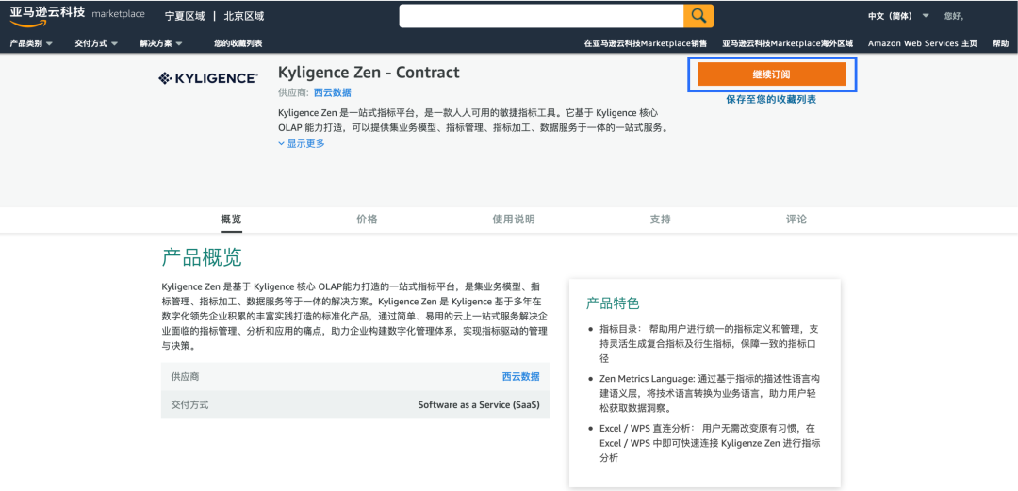The height and width of the screenshot is (491, 1018).
Task: Click the Kyligence logo image
Action: pyautogui.click(x=208, y=78)
